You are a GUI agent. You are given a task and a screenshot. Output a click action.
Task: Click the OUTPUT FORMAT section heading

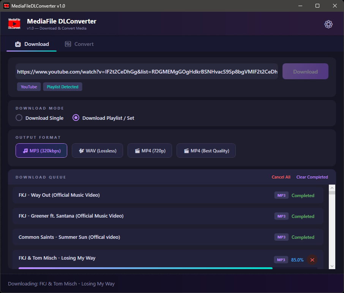point(38,137)
